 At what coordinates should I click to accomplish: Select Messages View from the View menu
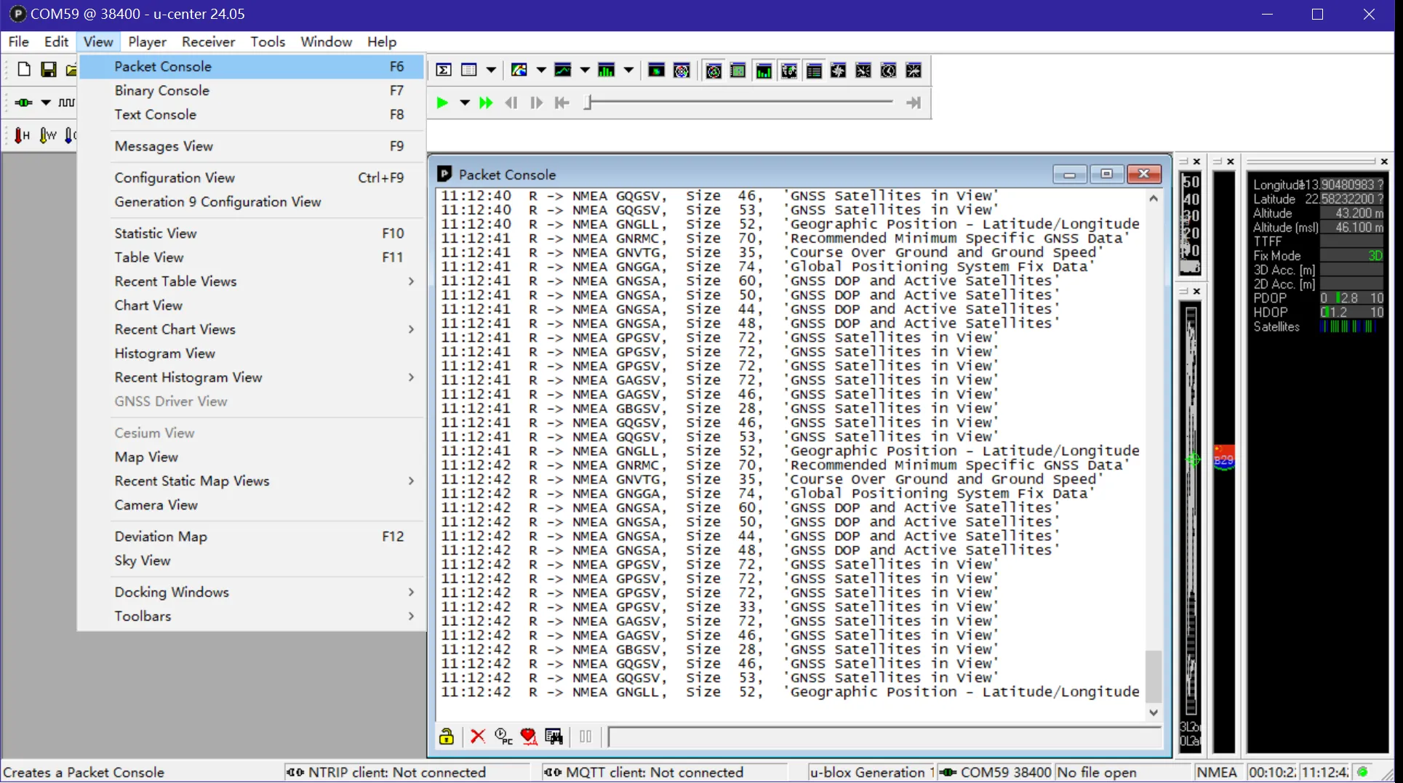pyautogui.click(x=164, y=146)
